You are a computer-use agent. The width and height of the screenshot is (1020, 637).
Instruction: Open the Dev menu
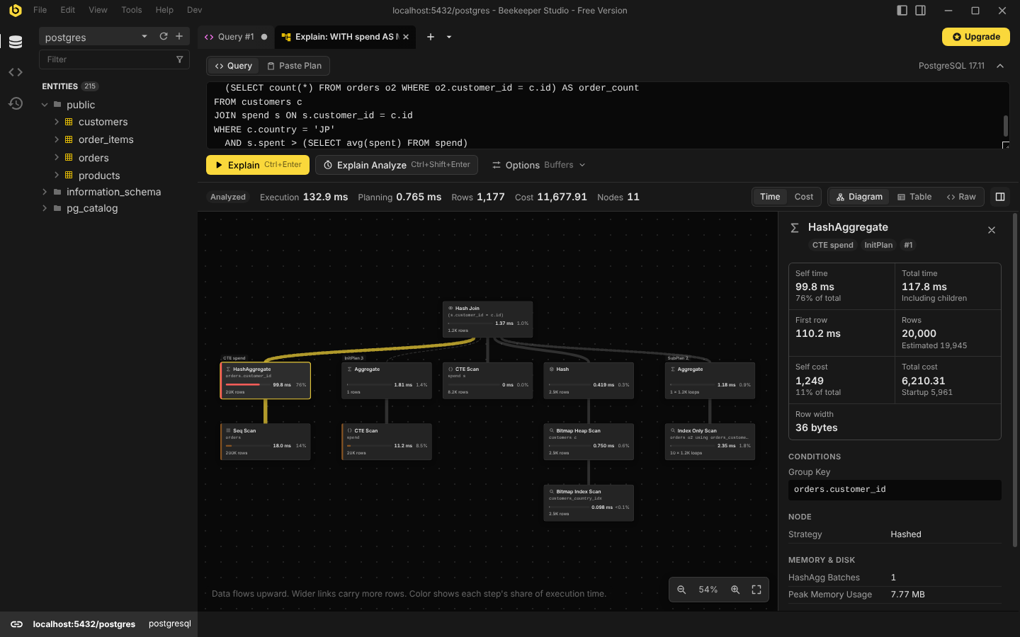tap(195, 10)
